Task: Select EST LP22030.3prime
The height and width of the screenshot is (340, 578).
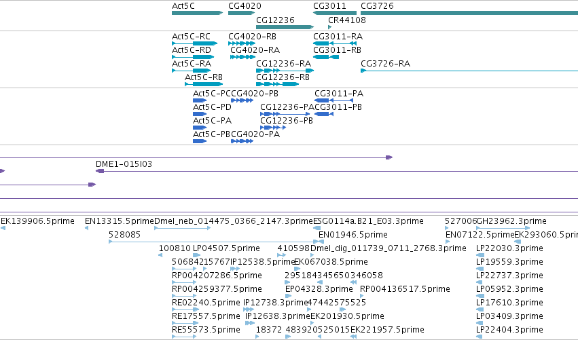Action: coord(480,256)
